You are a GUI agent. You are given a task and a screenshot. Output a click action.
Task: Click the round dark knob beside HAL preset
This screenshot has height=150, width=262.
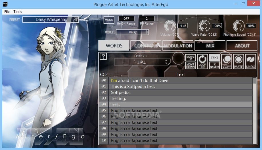pos(178,58)
